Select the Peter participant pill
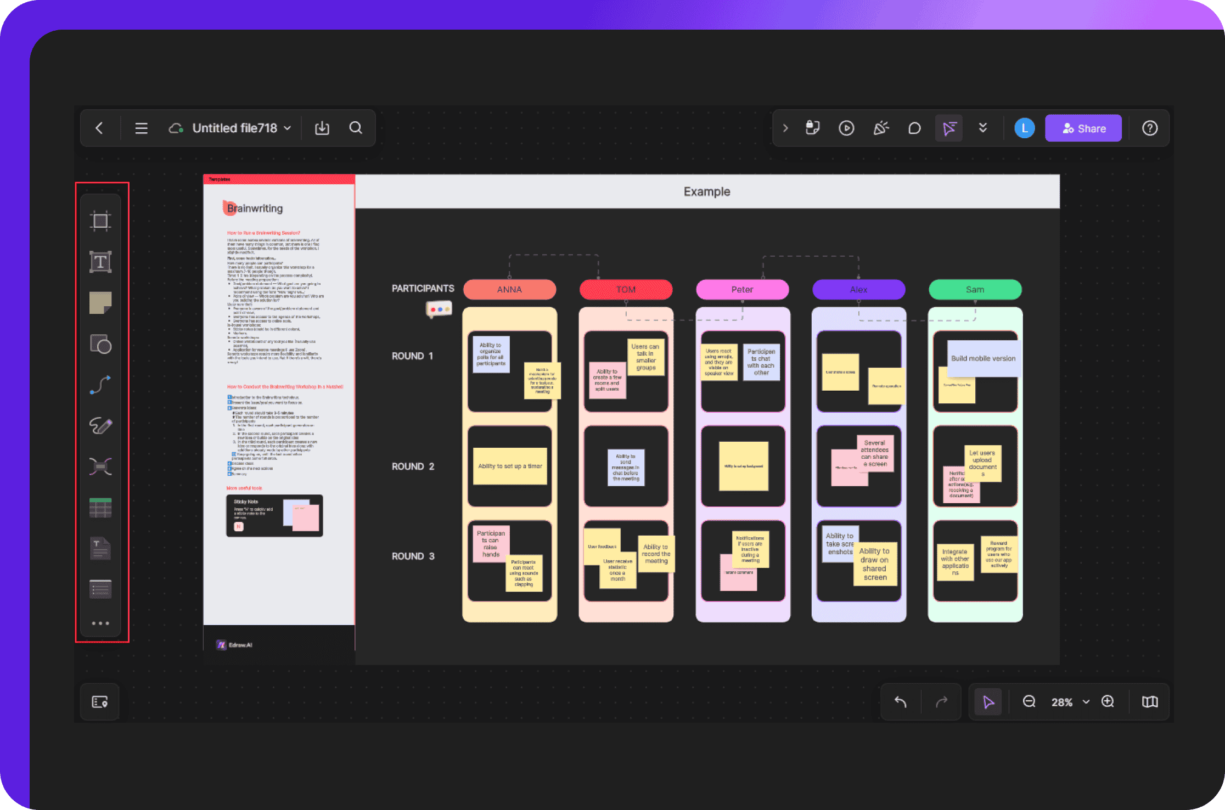This screenshot has height=810, width=1225. pyautogui.click(x=742, y=289)
